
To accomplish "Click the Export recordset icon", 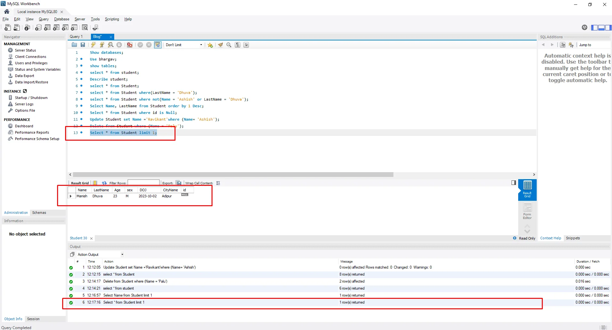I will click(178, 183).
